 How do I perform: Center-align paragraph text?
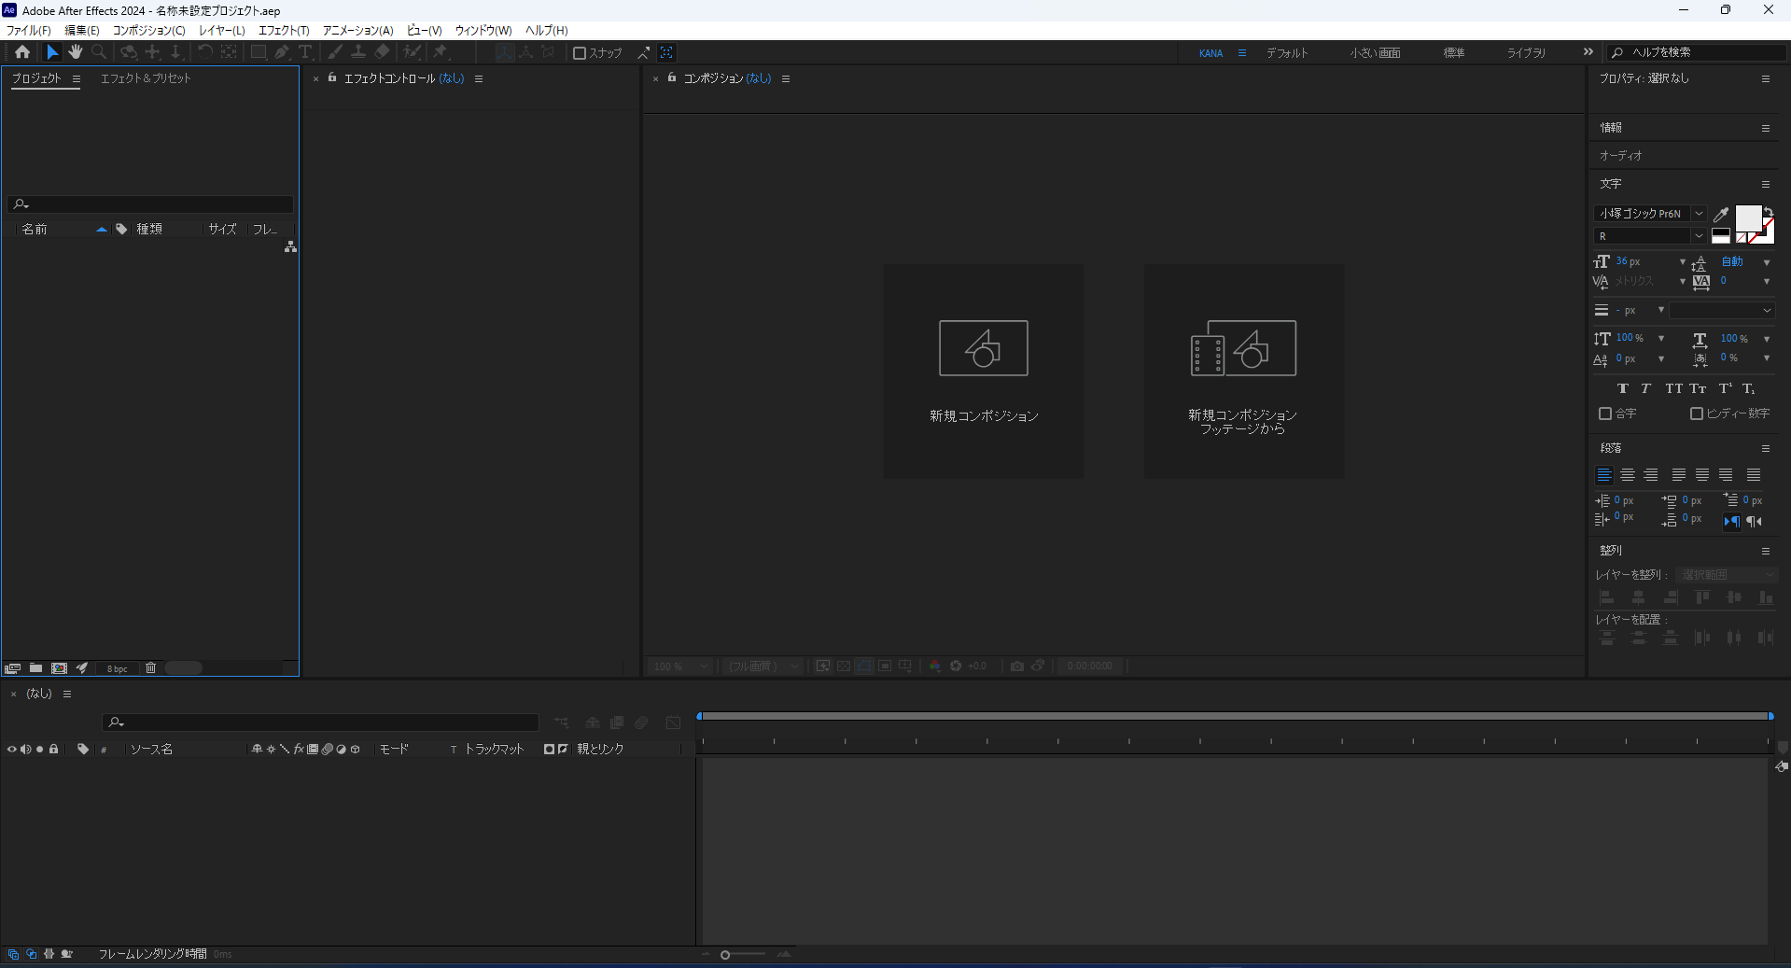point(1628,475)
